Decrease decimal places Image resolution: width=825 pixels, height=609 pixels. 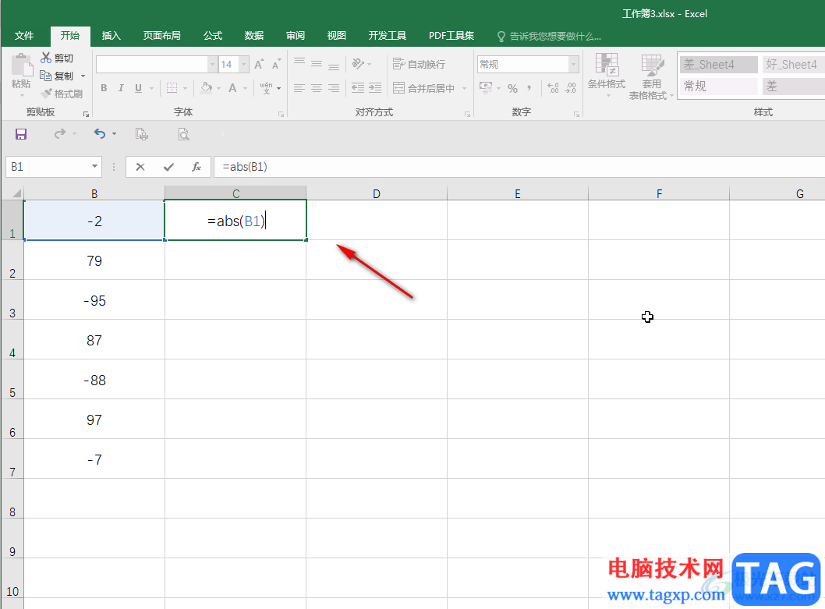coord(571,88)
